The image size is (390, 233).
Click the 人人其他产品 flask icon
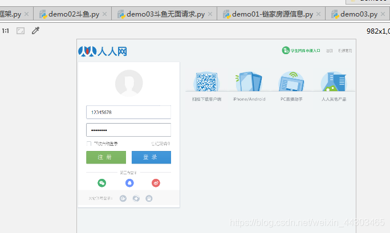[334, 81]
